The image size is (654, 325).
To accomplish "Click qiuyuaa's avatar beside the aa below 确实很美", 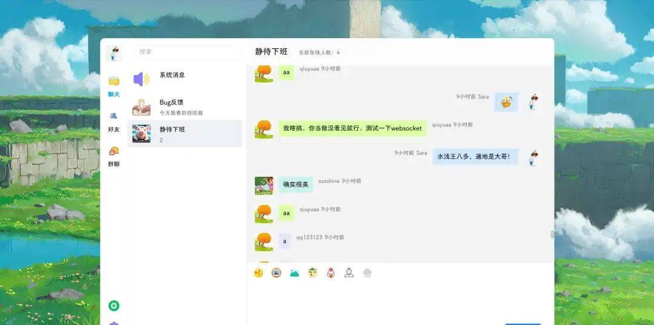I will pos(264,214).
